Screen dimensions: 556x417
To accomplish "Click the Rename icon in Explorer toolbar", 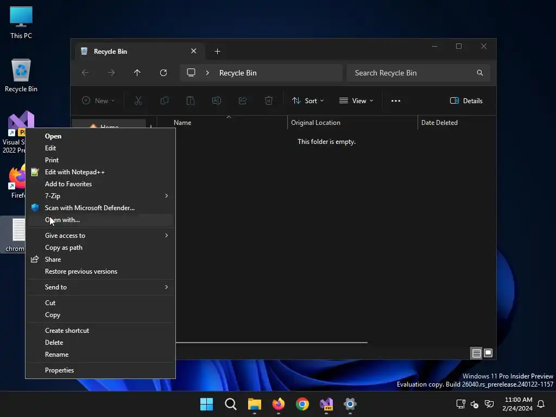I will [x=217, y=100].
